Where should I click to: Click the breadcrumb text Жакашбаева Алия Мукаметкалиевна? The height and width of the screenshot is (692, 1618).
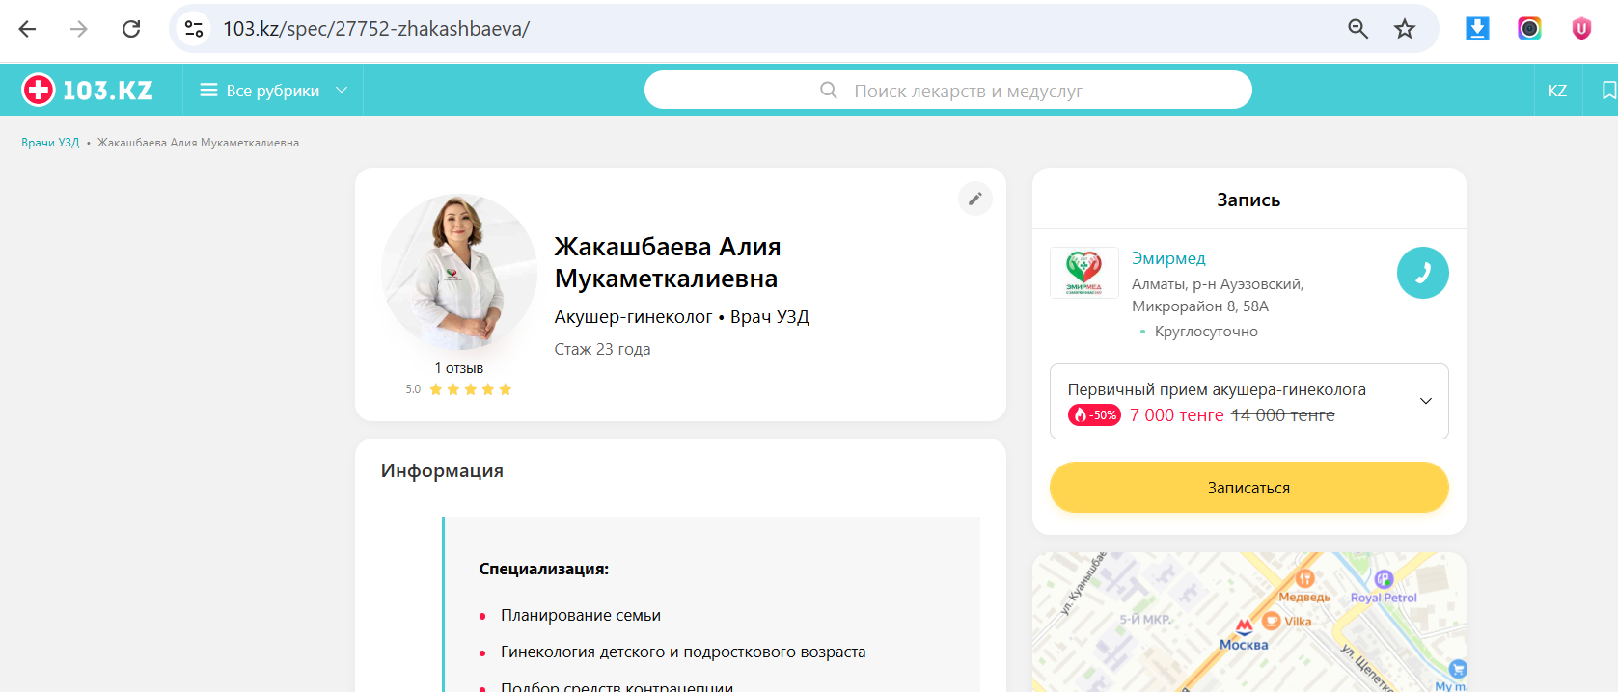point(198,143)
